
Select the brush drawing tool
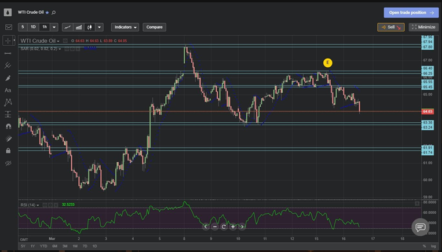point(8,78)
